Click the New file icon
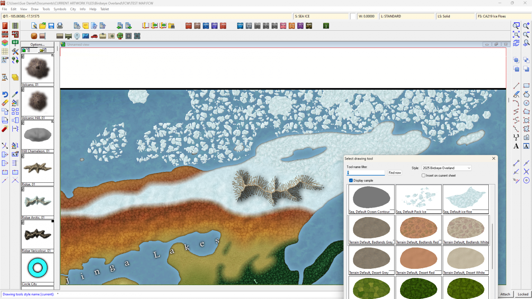This screenshot has width=532, height=299. (x=34, y=26)
